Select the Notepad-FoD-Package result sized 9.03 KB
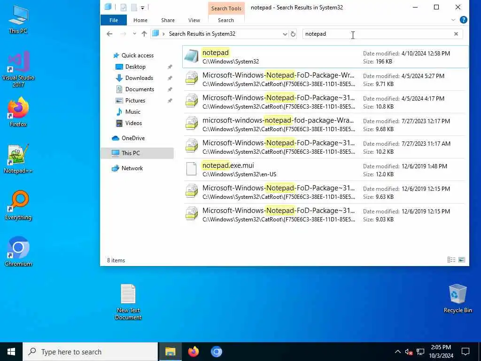Screen dimensions: 481x361 (x=325, y=215)
